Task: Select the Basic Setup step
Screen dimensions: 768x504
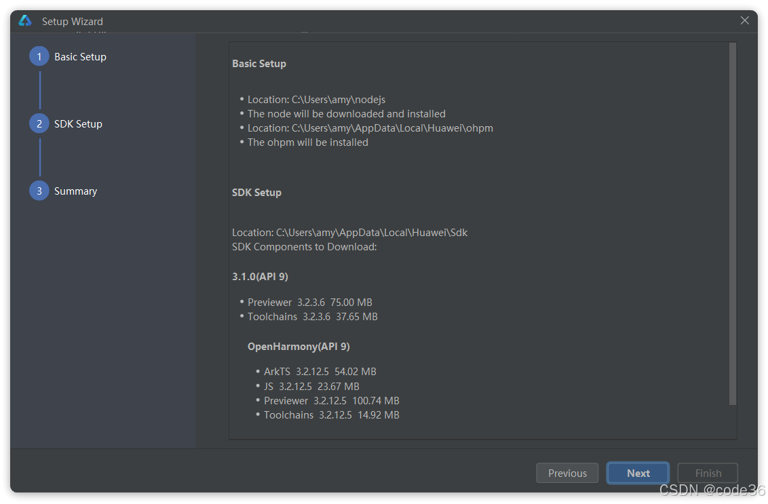Action: (x=80, y=57)
